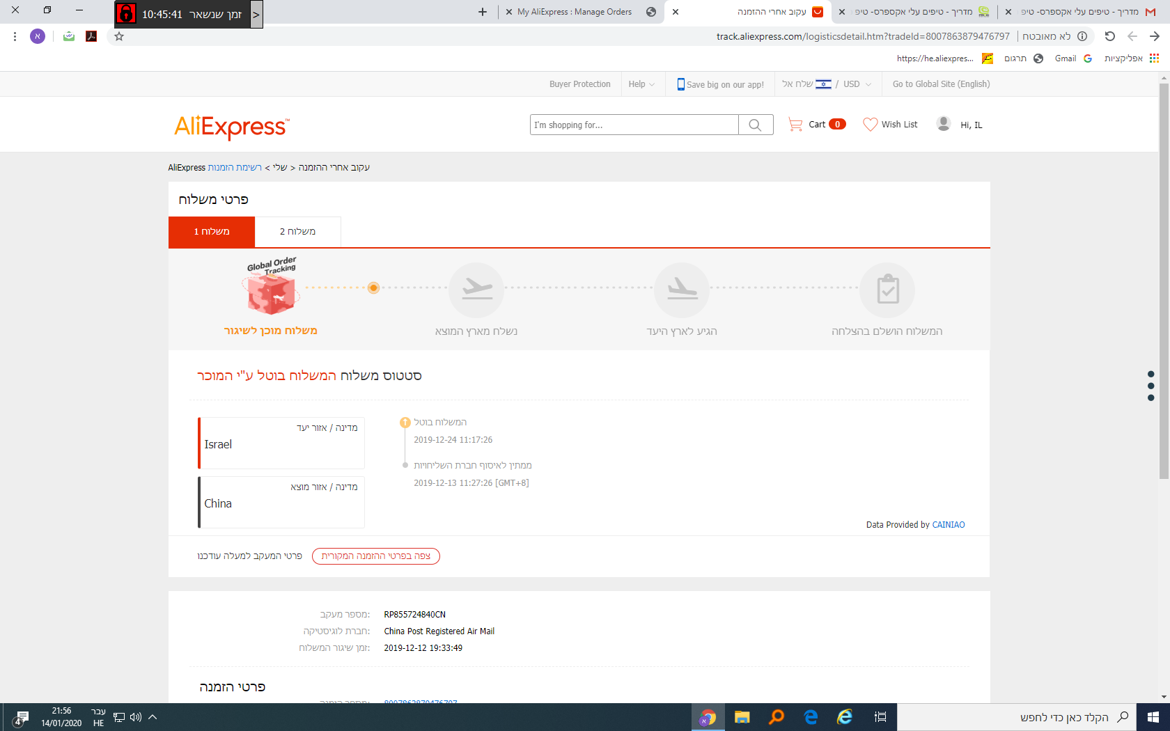Expand the Help dropdown

coord(641,84)
